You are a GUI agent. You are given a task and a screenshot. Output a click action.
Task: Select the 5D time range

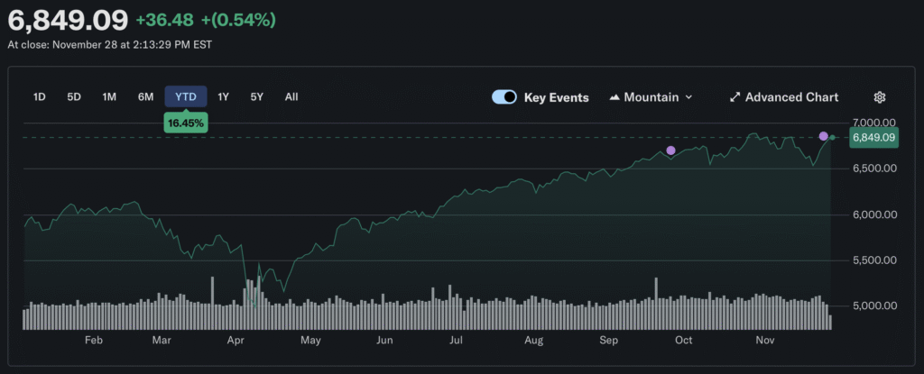click(x=74, y=96)
